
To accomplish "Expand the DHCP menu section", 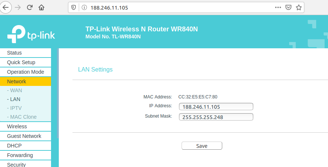I will pyautogui.click(x=14, y=146).
